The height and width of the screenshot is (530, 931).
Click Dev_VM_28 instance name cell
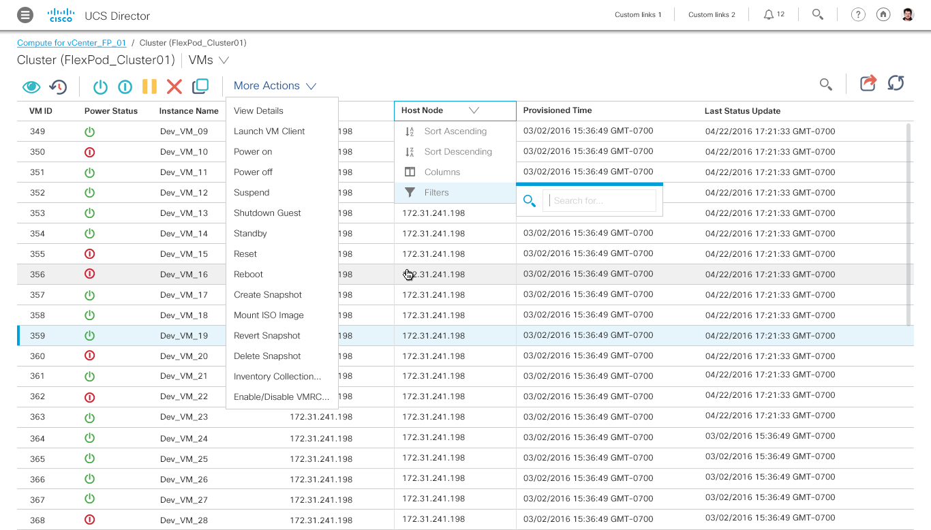coord(184,520)
